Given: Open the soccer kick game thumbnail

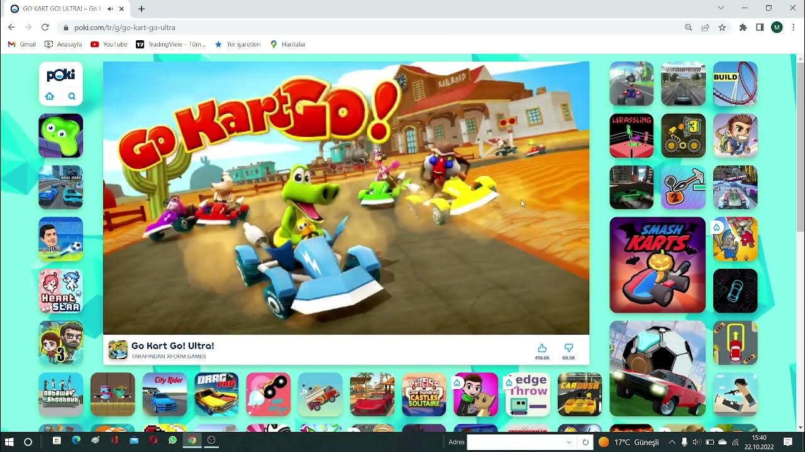Looking at the screenshot, I should pyautogui.click(x=61, y=239).
